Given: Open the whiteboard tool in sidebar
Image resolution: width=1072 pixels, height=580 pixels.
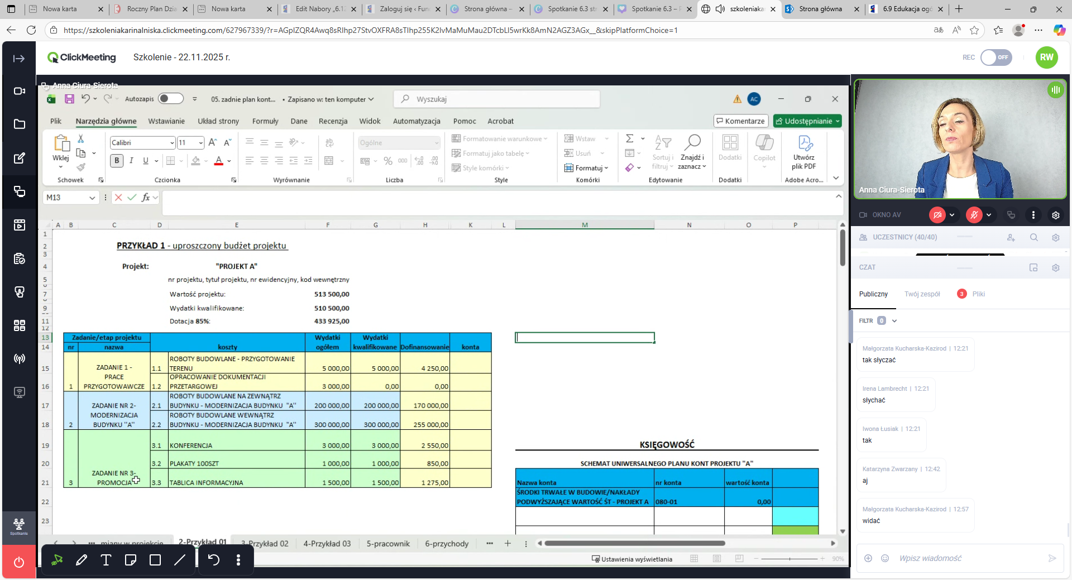Looking at the screenshot, I should [19, 158].
